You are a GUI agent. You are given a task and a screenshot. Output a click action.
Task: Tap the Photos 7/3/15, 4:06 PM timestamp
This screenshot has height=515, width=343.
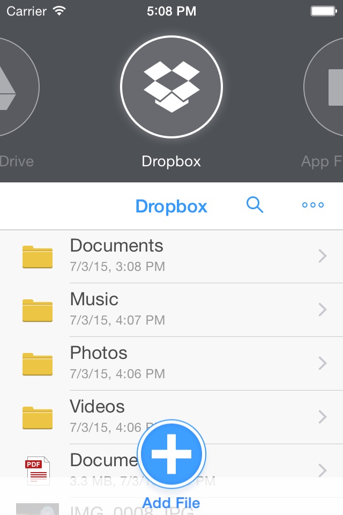tap(117, 374)
